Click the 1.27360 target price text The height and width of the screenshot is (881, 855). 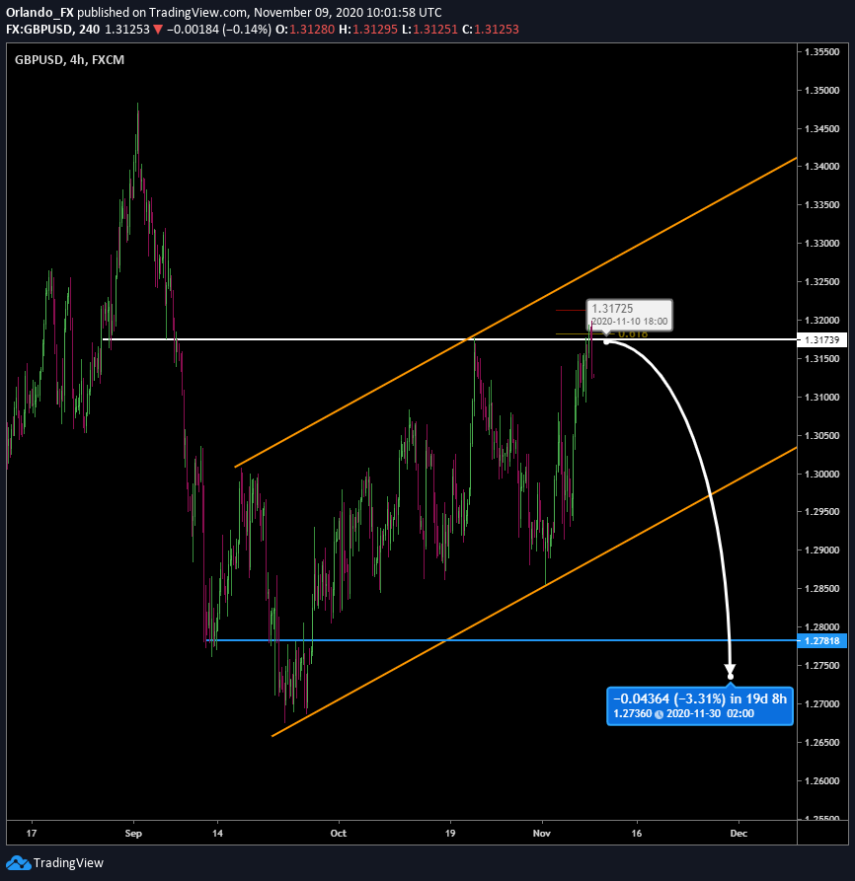pyautogui.click(x=633, y=713)
